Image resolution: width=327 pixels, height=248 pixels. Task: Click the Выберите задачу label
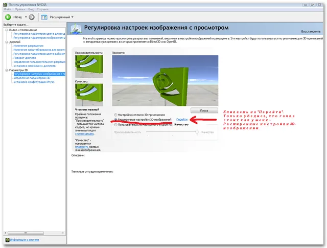coord(16,25)
